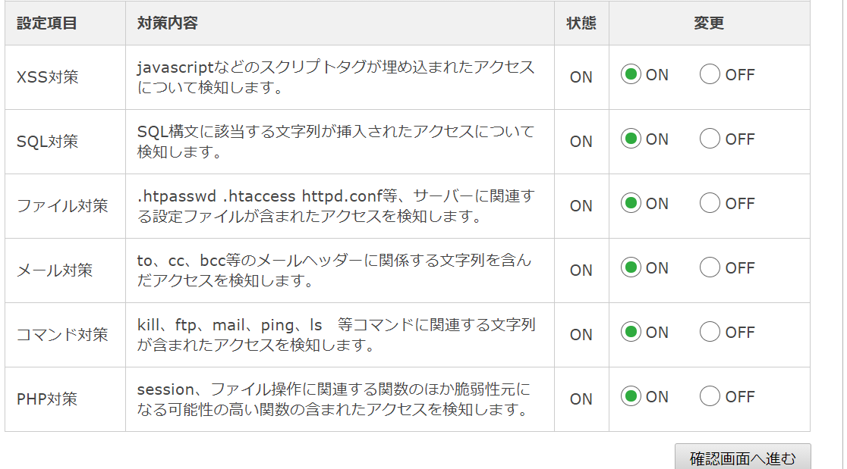Click the XSS対策 row label

[48, 77]
